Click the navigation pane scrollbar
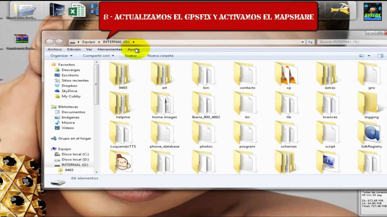The image size is (387, 217). [x=96, y=84]
